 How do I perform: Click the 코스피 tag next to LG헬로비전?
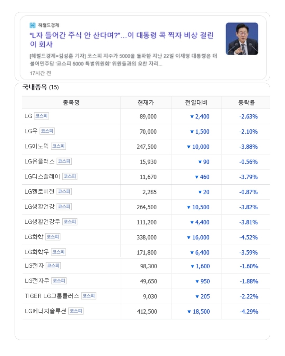point(64,191)
